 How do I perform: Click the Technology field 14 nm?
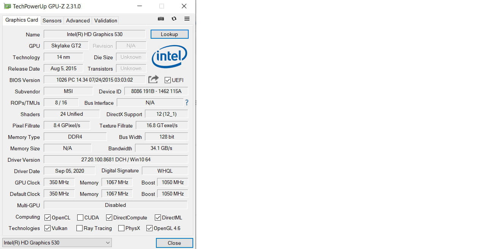click(x=64, y=57)
